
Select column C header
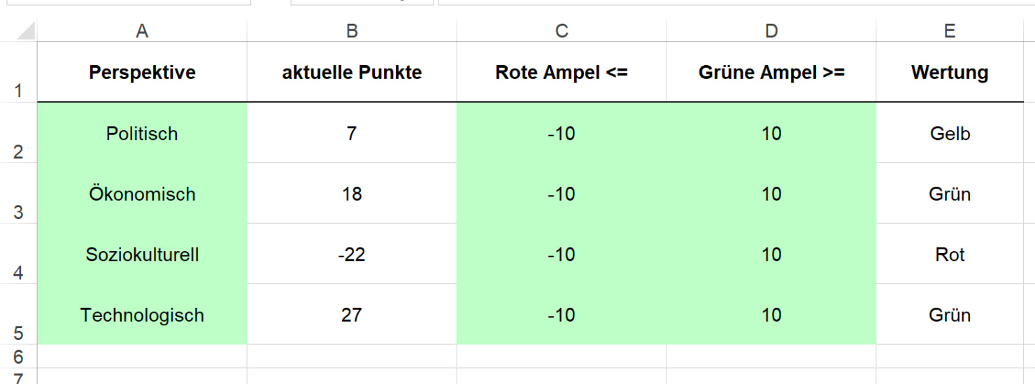click(562, 31)
